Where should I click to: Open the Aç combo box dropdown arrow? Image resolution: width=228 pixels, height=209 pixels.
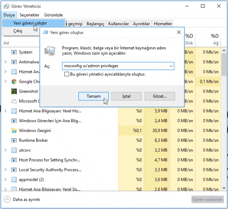pos(171,66)
